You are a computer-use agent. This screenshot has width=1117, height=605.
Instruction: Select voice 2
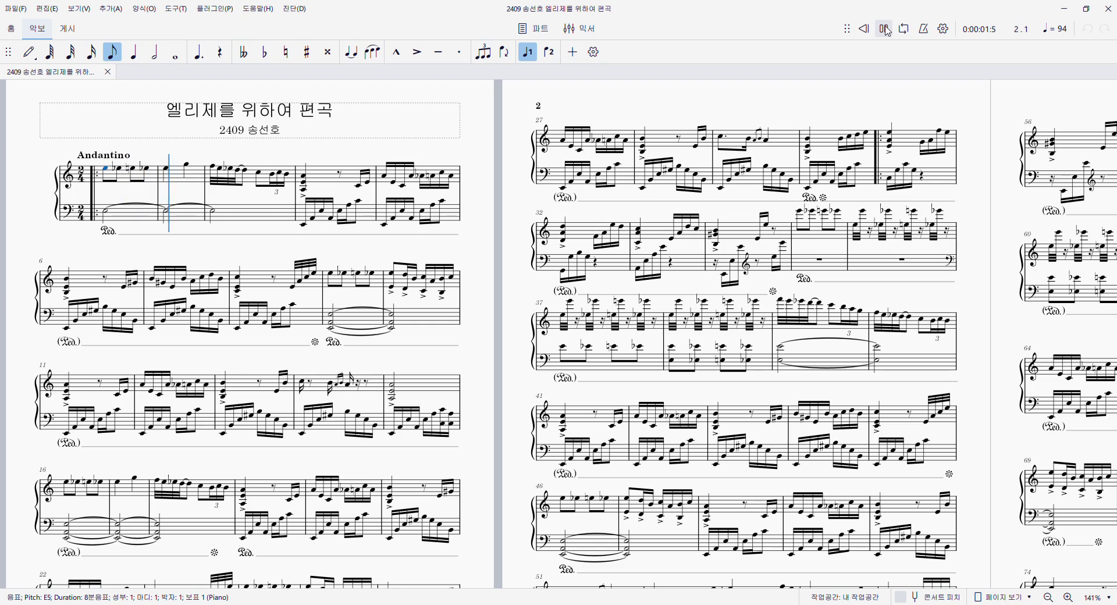click(549, 52)
